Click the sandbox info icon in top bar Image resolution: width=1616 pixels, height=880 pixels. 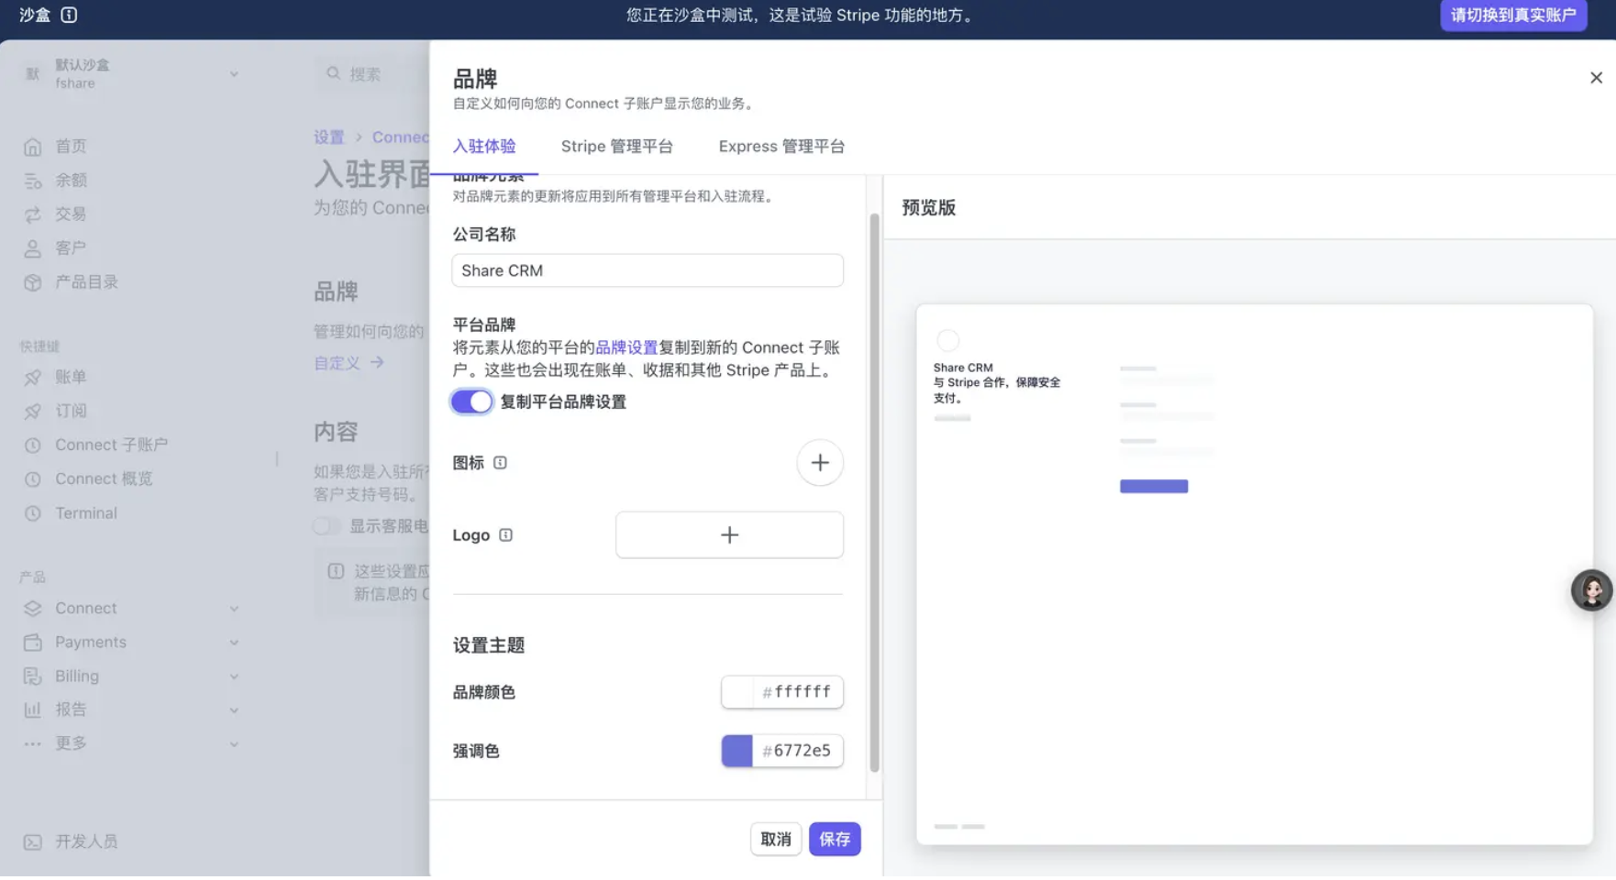point(69,15)
